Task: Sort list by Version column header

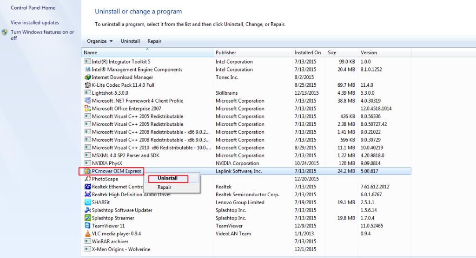Action: (384, 52)
